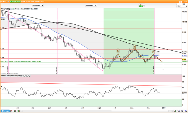188x113 pixels.
Task: Click the 9.471 horizontal level label
Action: pos(2,49)
